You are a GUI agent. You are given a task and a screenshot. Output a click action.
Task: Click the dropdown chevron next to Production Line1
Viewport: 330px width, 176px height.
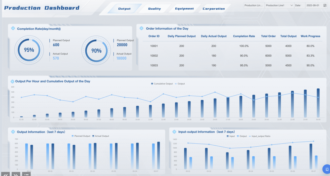click(x=291, y=5)
